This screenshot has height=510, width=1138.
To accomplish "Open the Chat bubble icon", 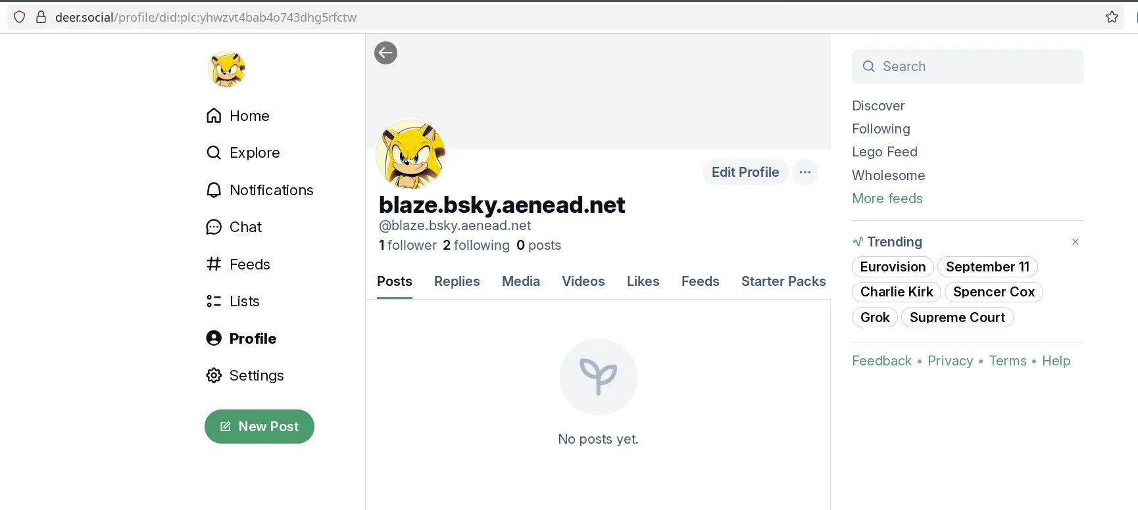I will (x=214, y=227).
